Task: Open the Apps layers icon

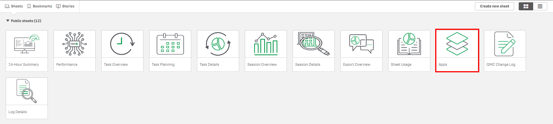Action: 457,44
